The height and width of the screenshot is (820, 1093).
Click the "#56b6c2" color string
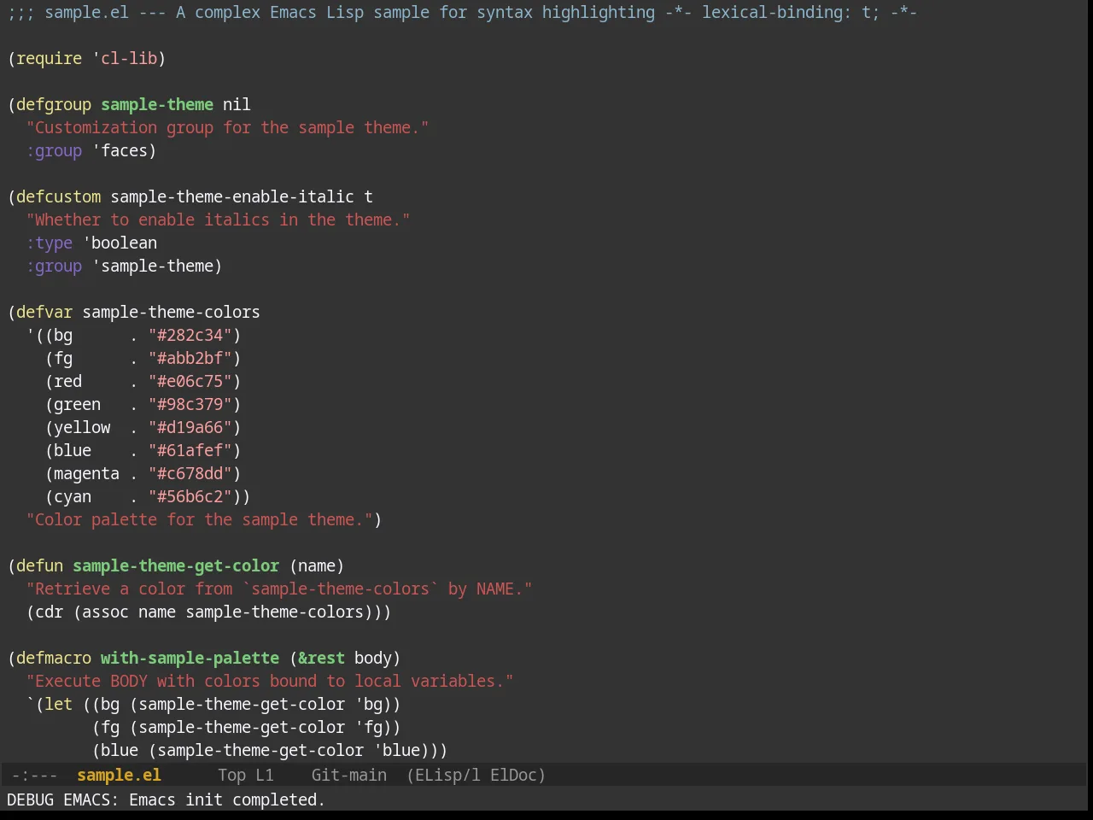190,496
